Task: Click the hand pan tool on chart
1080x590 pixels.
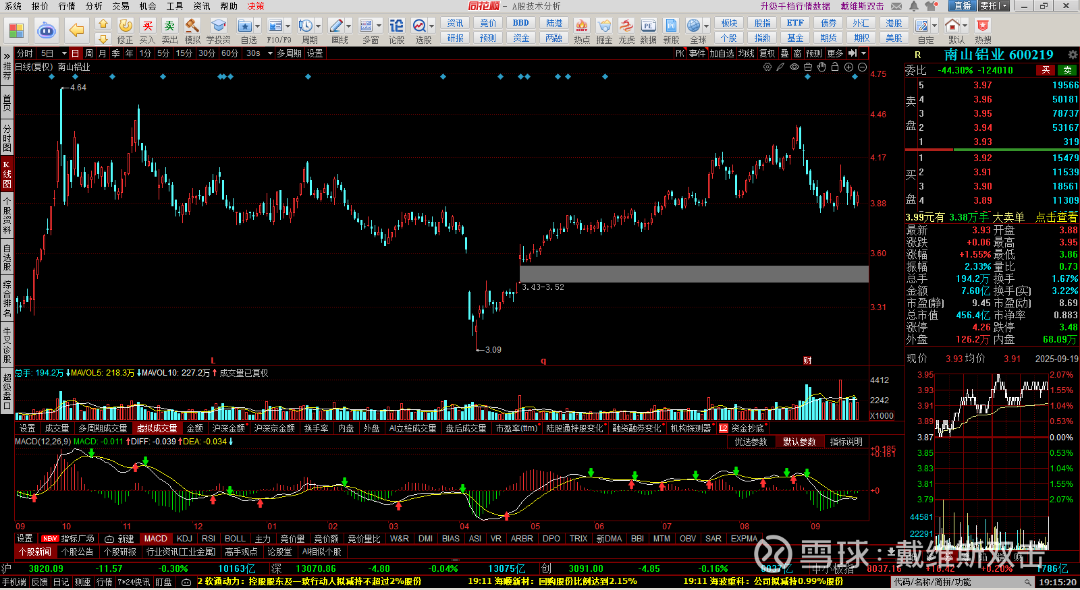Action: tap(821, 67)
